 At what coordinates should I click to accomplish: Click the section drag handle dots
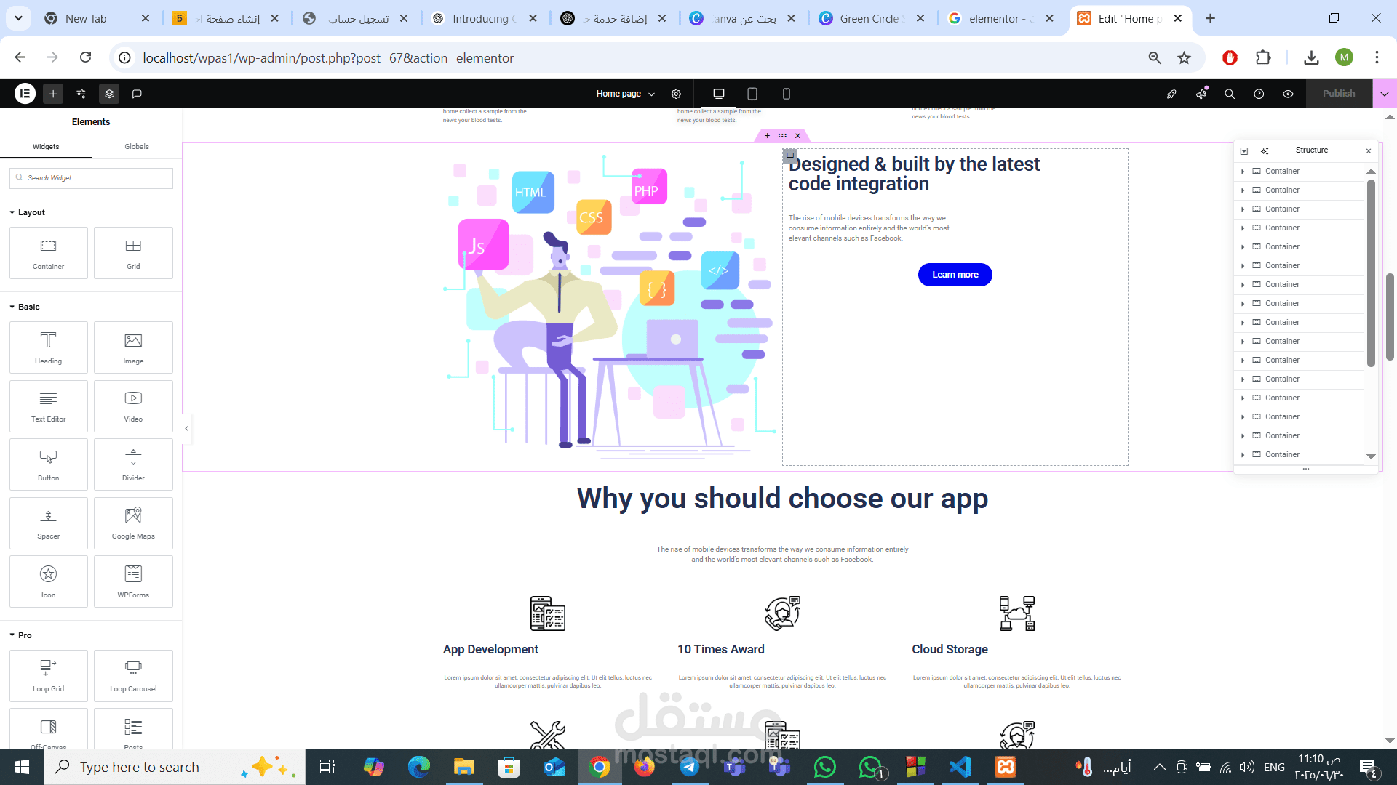[782, 136]
